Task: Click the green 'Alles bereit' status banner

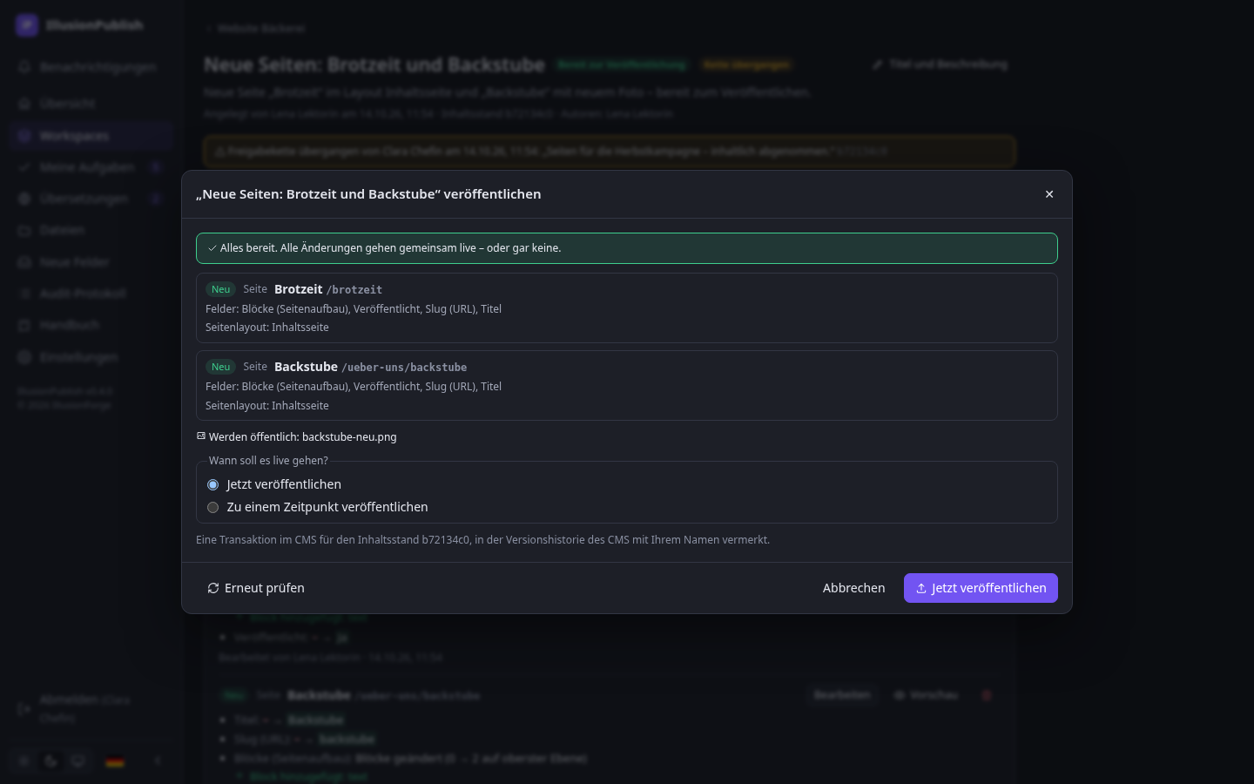Action: pos(627,248)
